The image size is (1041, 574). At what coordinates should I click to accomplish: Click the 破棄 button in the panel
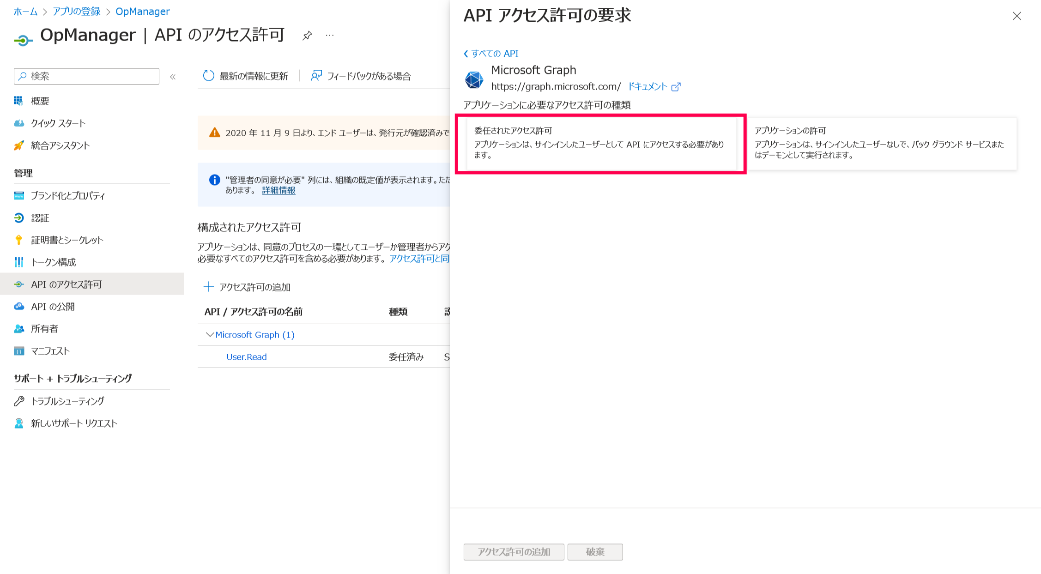click(x=595, y=551)
